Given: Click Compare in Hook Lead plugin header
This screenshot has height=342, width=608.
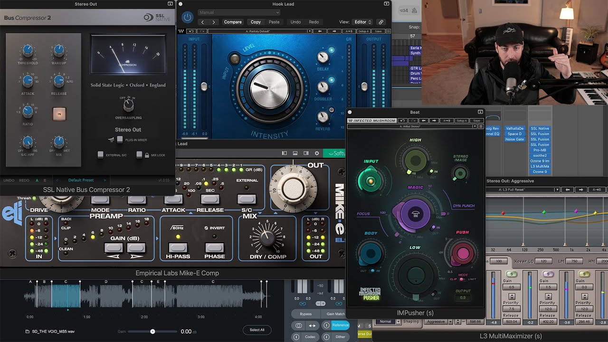Looking at the screenshot, I should (233, 22).
